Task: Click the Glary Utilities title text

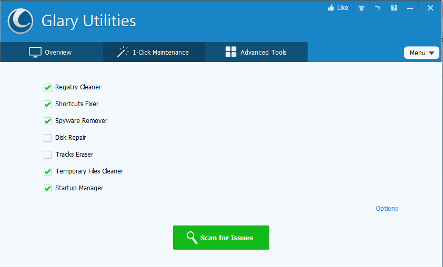Action: point(89,22)
